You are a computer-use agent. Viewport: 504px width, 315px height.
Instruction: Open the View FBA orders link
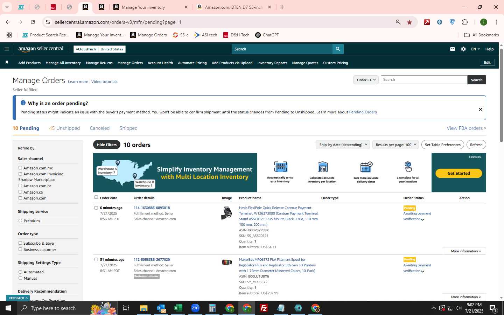point(466,128)
